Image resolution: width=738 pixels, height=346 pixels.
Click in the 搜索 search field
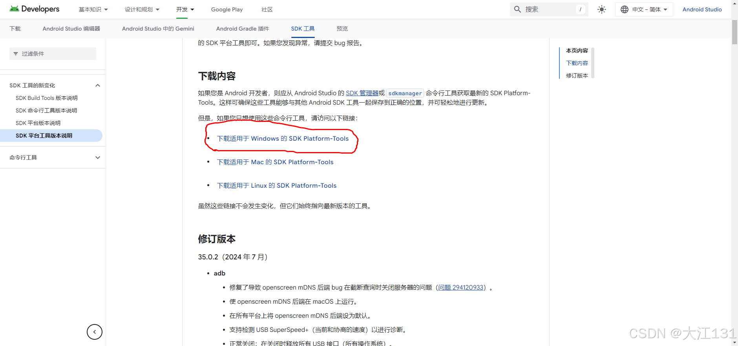coord(549,9)
